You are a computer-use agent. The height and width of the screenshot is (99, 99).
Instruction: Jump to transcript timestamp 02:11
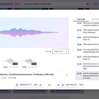pos(79,57)
